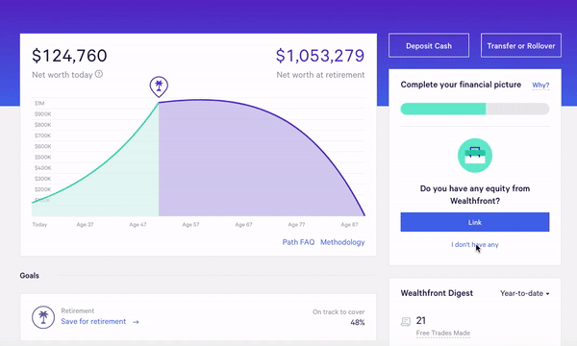Click the help icon beside Net worth today

click(x=99, y=74)
